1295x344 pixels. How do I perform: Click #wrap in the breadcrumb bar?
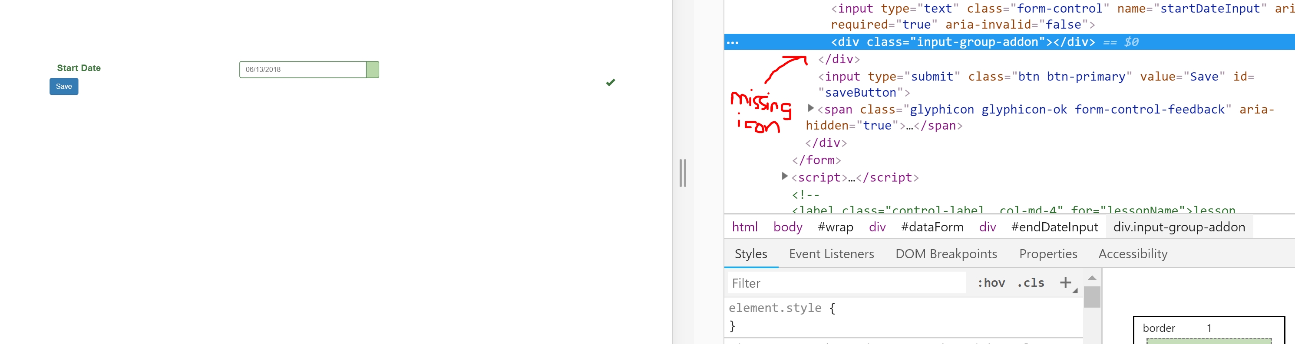pos(836,227)
